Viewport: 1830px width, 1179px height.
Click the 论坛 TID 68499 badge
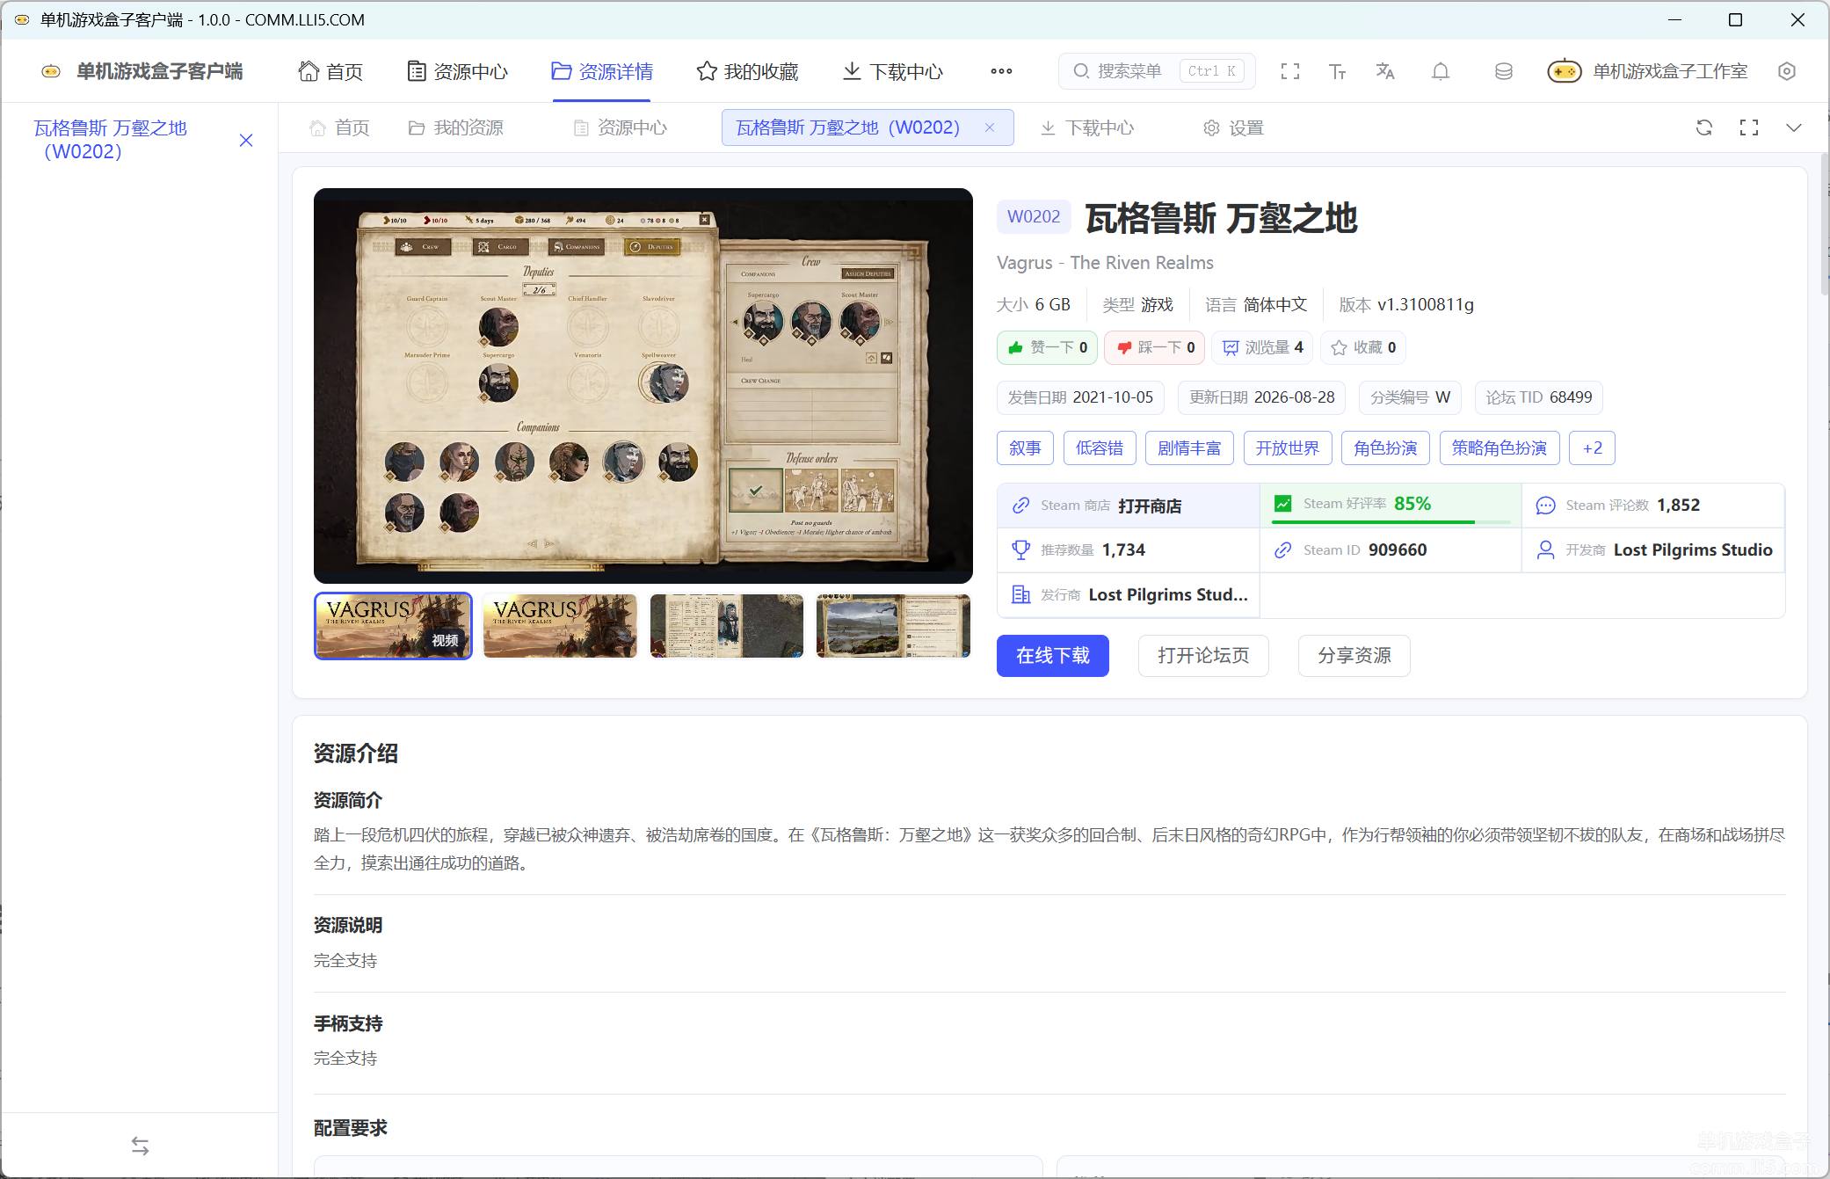1539,397
